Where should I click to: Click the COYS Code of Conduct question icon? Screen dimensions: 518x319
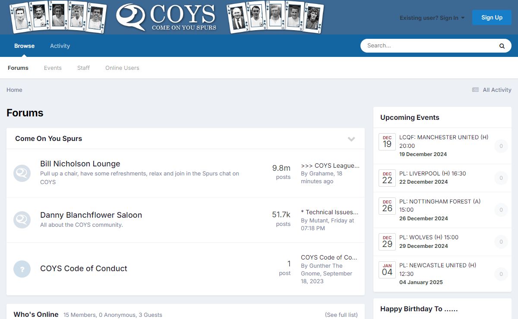point(22,269)
